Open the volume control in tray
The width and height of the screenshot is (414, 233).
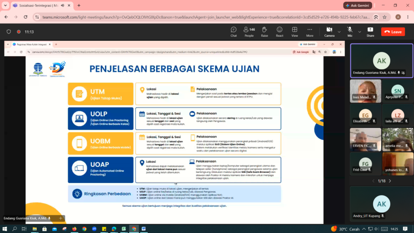[x=376, y=229]
